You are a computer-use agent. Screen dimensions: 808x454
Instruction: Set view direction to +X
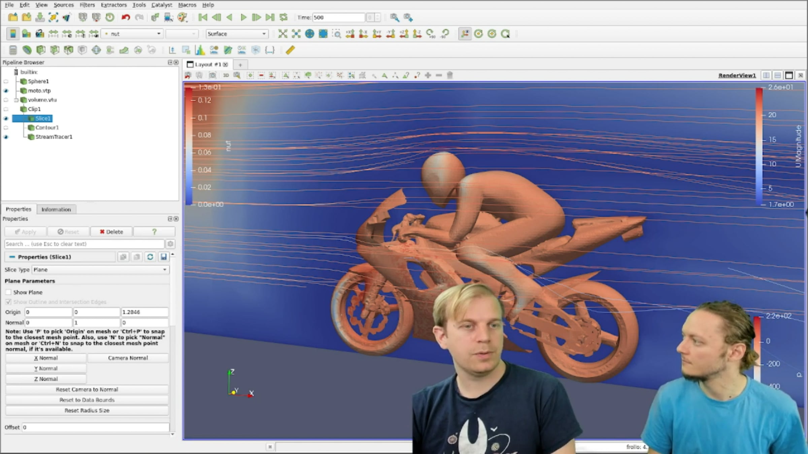click(350, 34)
